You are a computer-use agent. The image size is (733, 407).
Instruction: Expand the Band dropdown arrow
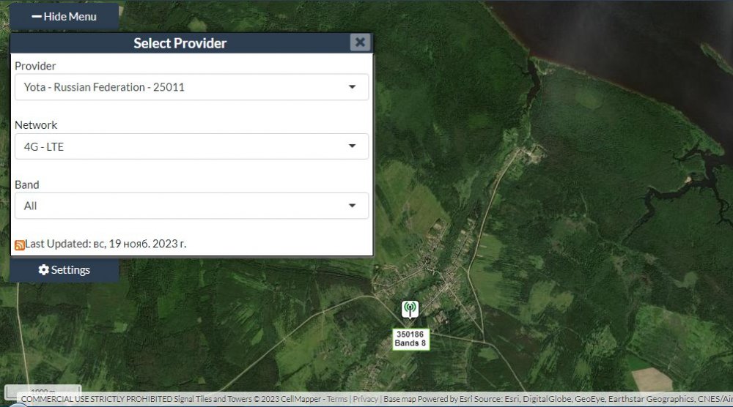click(x=352, y=206)
